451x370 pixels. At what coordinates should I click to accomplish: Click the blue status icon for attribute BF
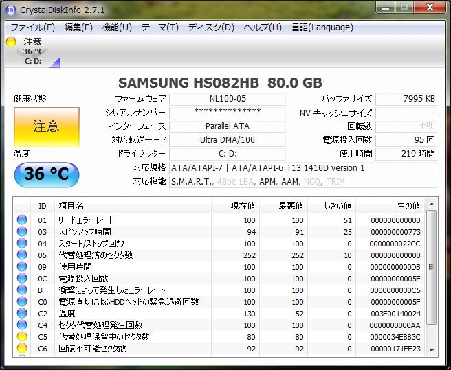(x=22, y=290)
